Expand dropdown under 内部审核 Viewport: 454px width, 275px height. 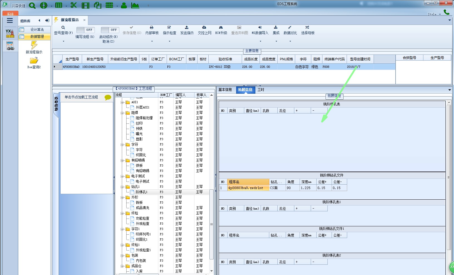tap(152, 41)
